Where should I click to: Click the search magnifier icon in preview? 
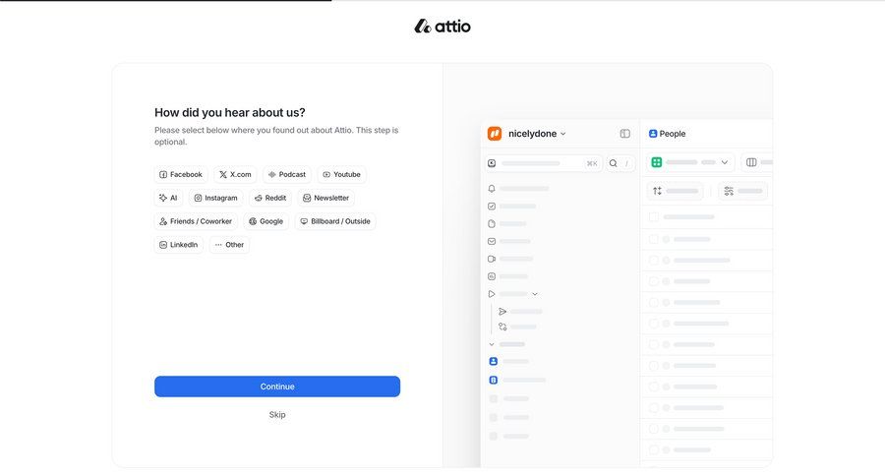coord(613,164)
